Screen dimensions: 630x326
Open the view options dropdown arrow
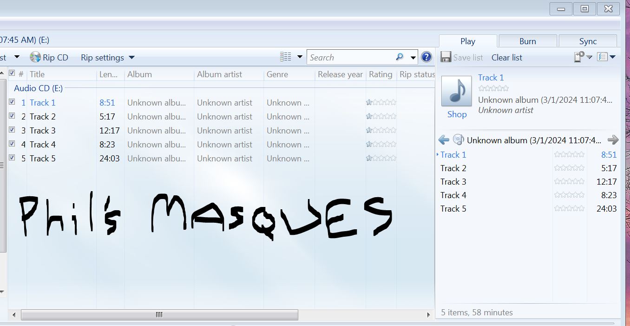(x=300, y=57)
